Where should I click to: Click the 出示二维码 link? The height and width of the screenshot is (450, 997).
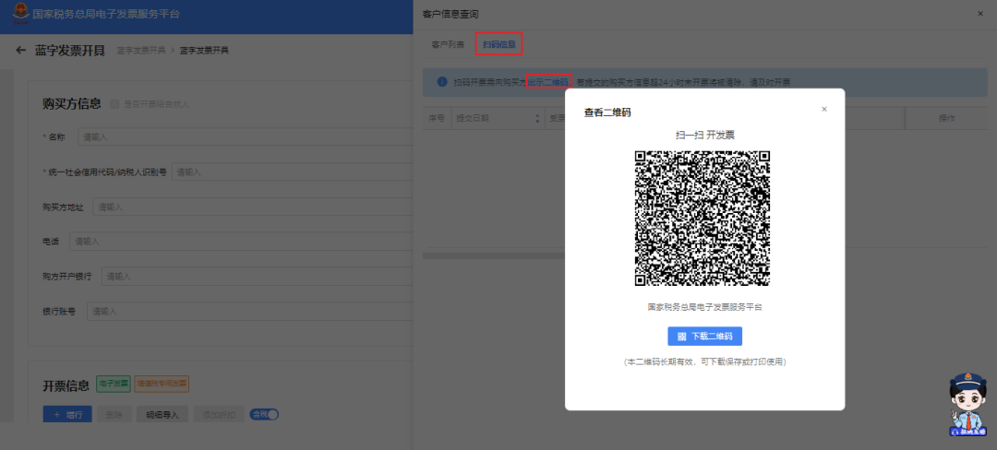[547, 82]
